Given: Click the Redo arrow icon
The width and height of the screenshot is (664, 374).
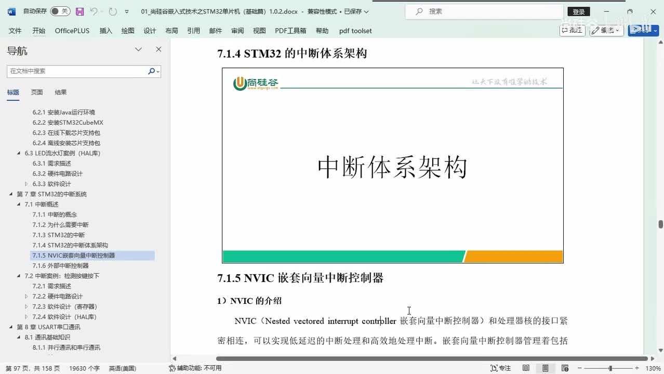Looking at the screenshot, I should [112, 11].
